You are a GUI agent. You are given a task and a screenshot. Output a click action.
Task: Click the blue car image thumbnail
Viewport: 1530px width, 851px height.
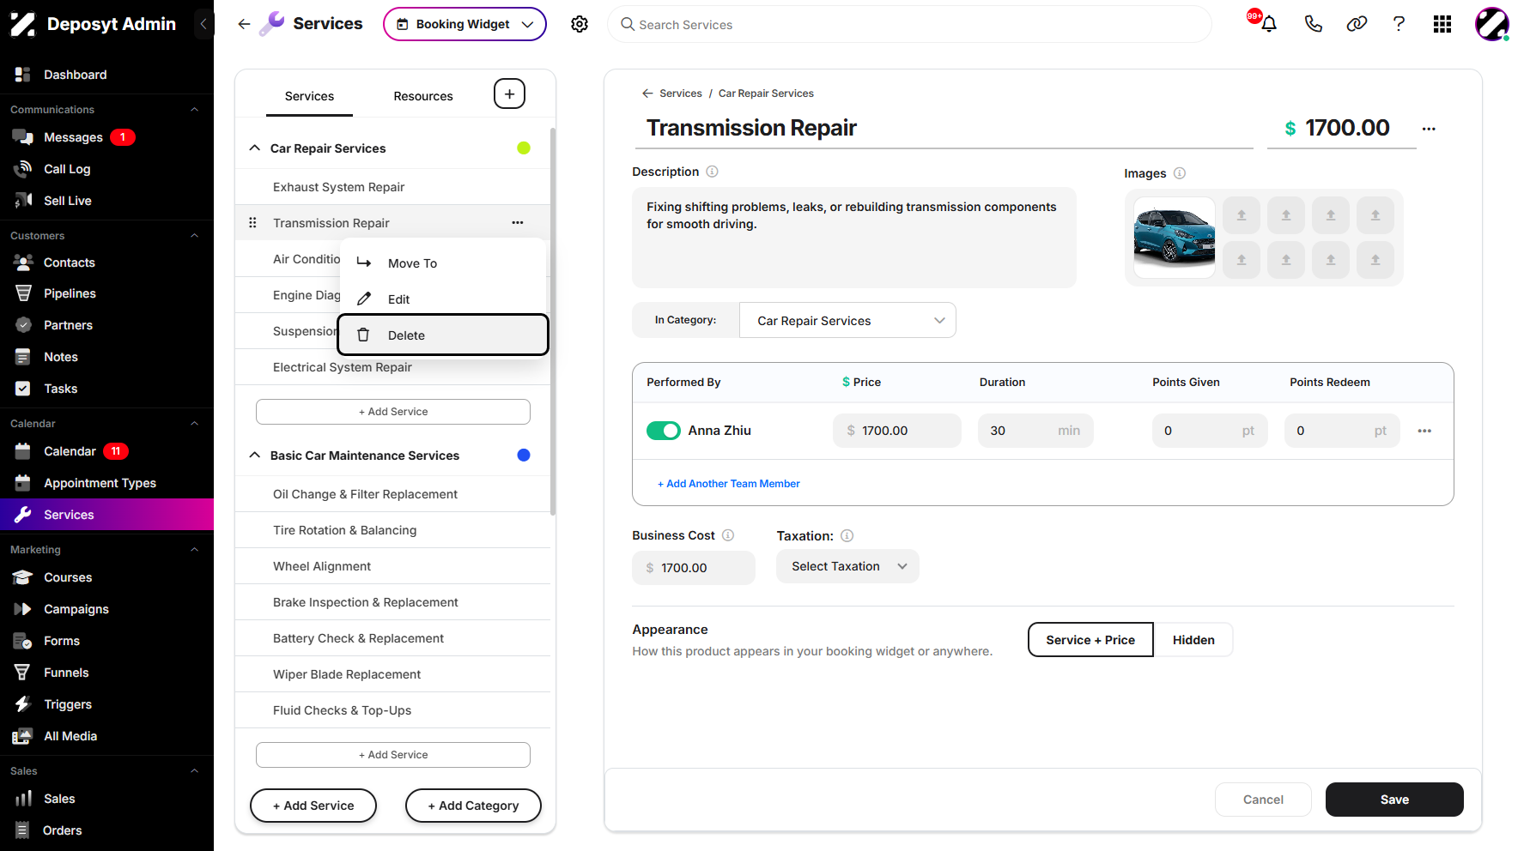point(1174,238)
